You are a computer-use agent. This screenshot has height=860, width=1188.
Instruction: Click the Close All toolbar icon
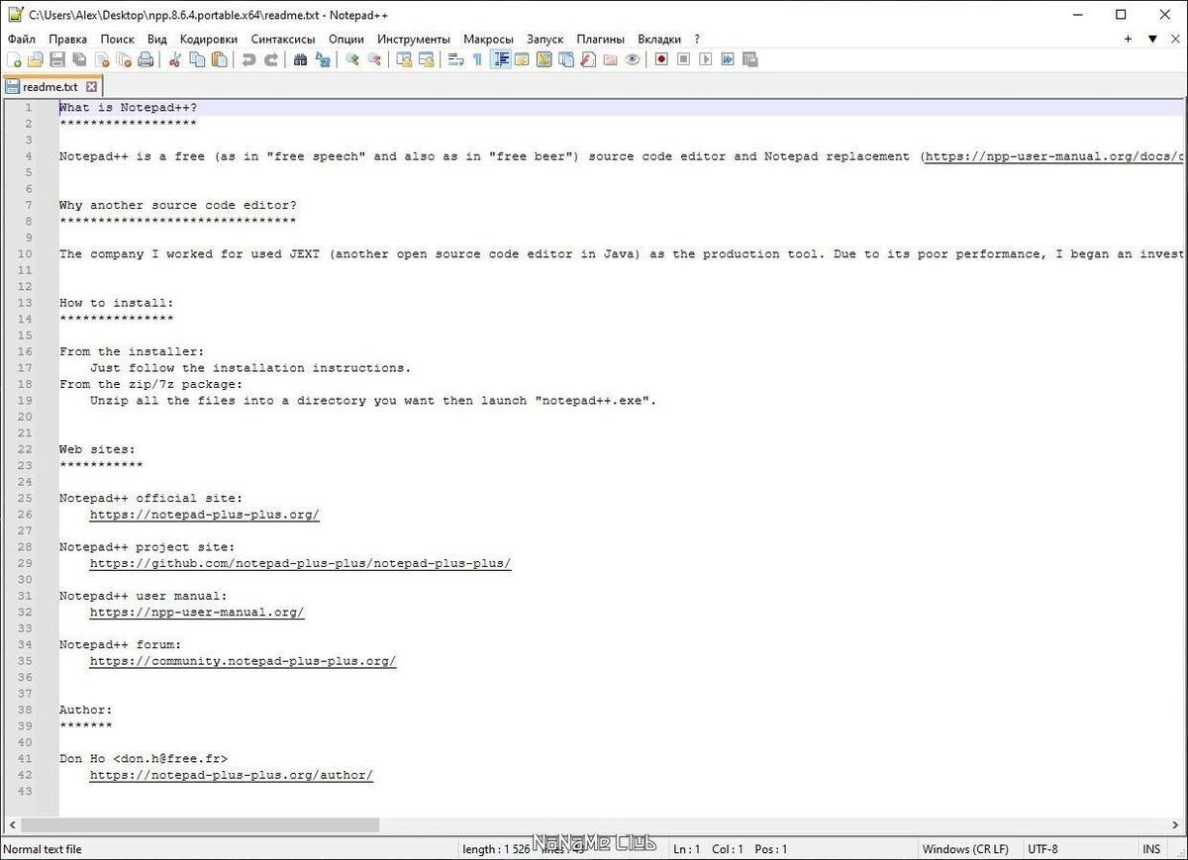(x=124, y=59)
